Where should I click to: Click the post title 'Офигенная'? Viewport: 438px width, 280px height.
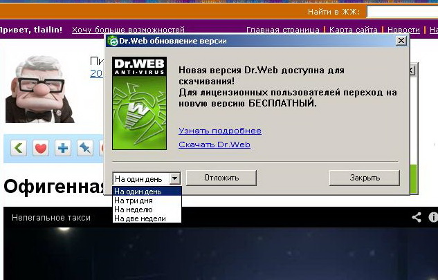pos(54,187)
